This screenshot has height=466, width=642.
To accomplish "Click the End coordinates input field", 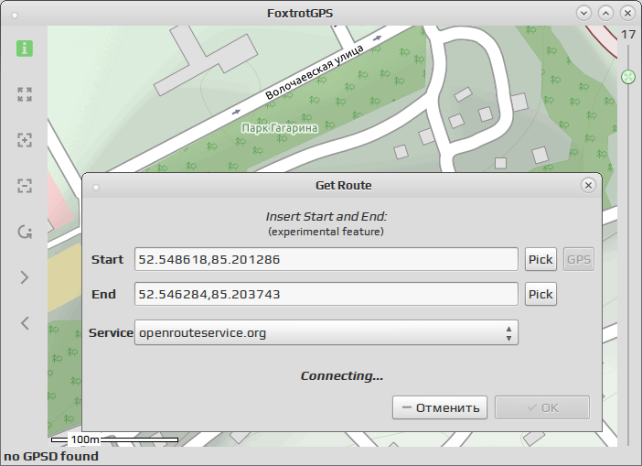I will 326,294.
